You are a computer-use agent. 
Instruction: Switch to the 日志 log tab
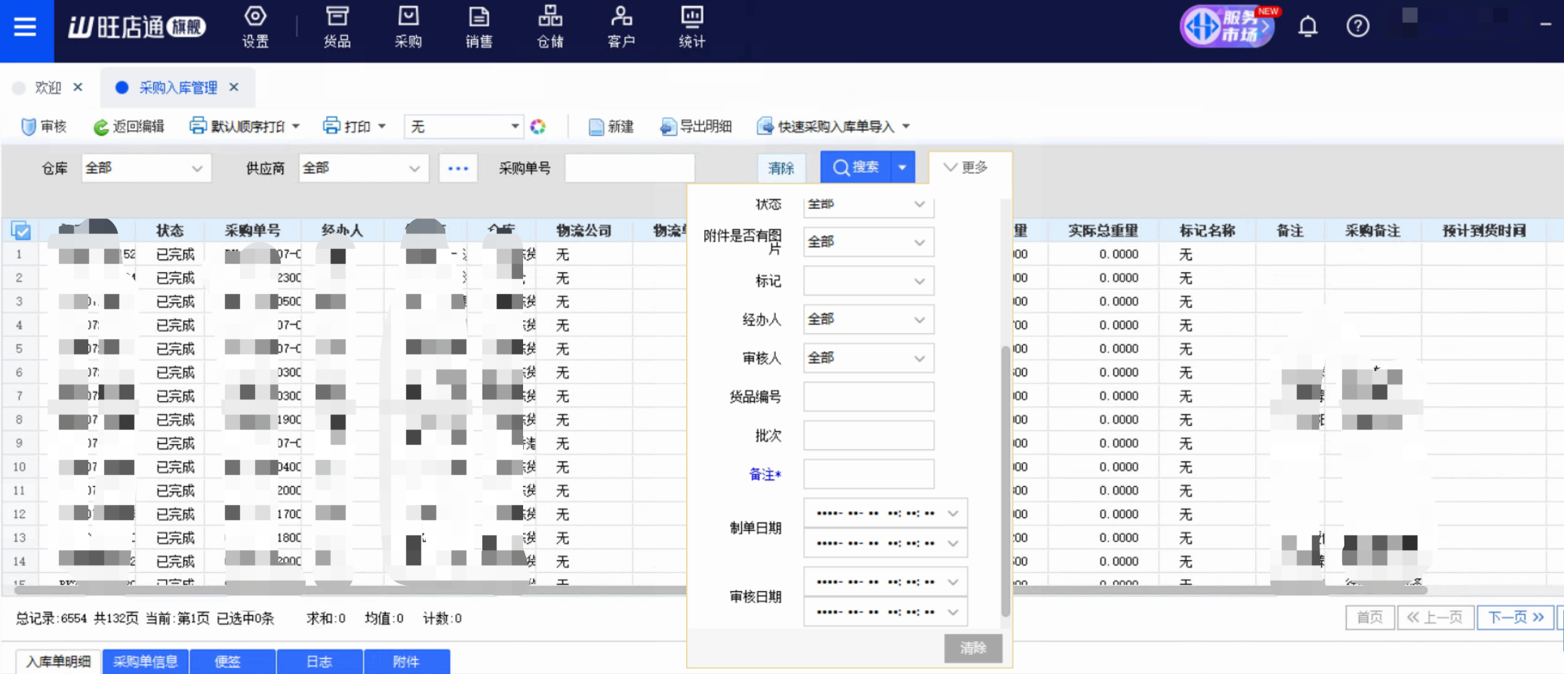coord(319,661)
